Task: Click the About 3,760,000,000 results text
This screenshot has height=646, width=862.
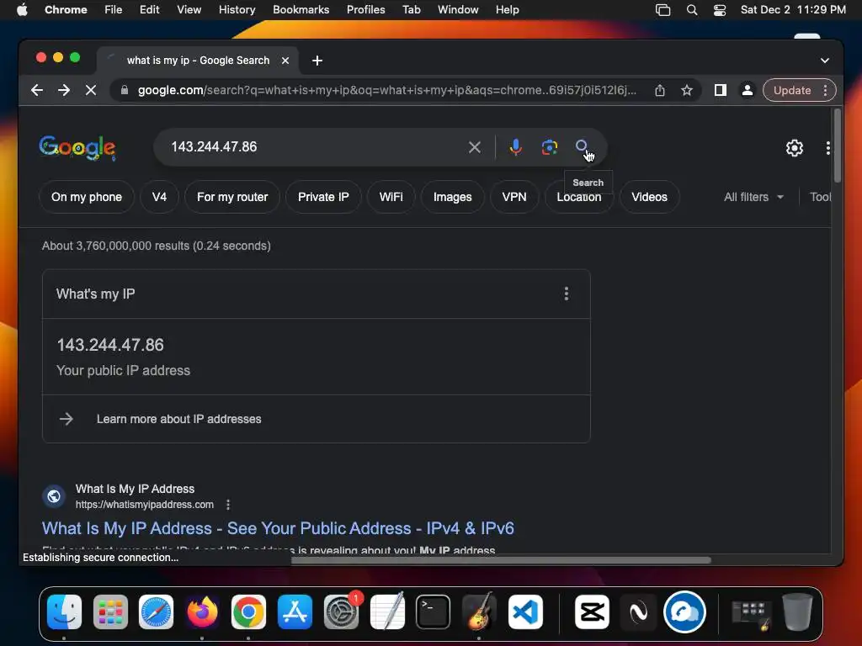Action: click(156, 246)
